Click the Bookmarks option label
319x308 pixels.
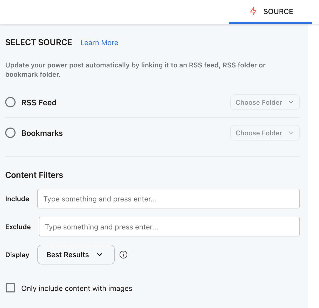pos(42,133)
